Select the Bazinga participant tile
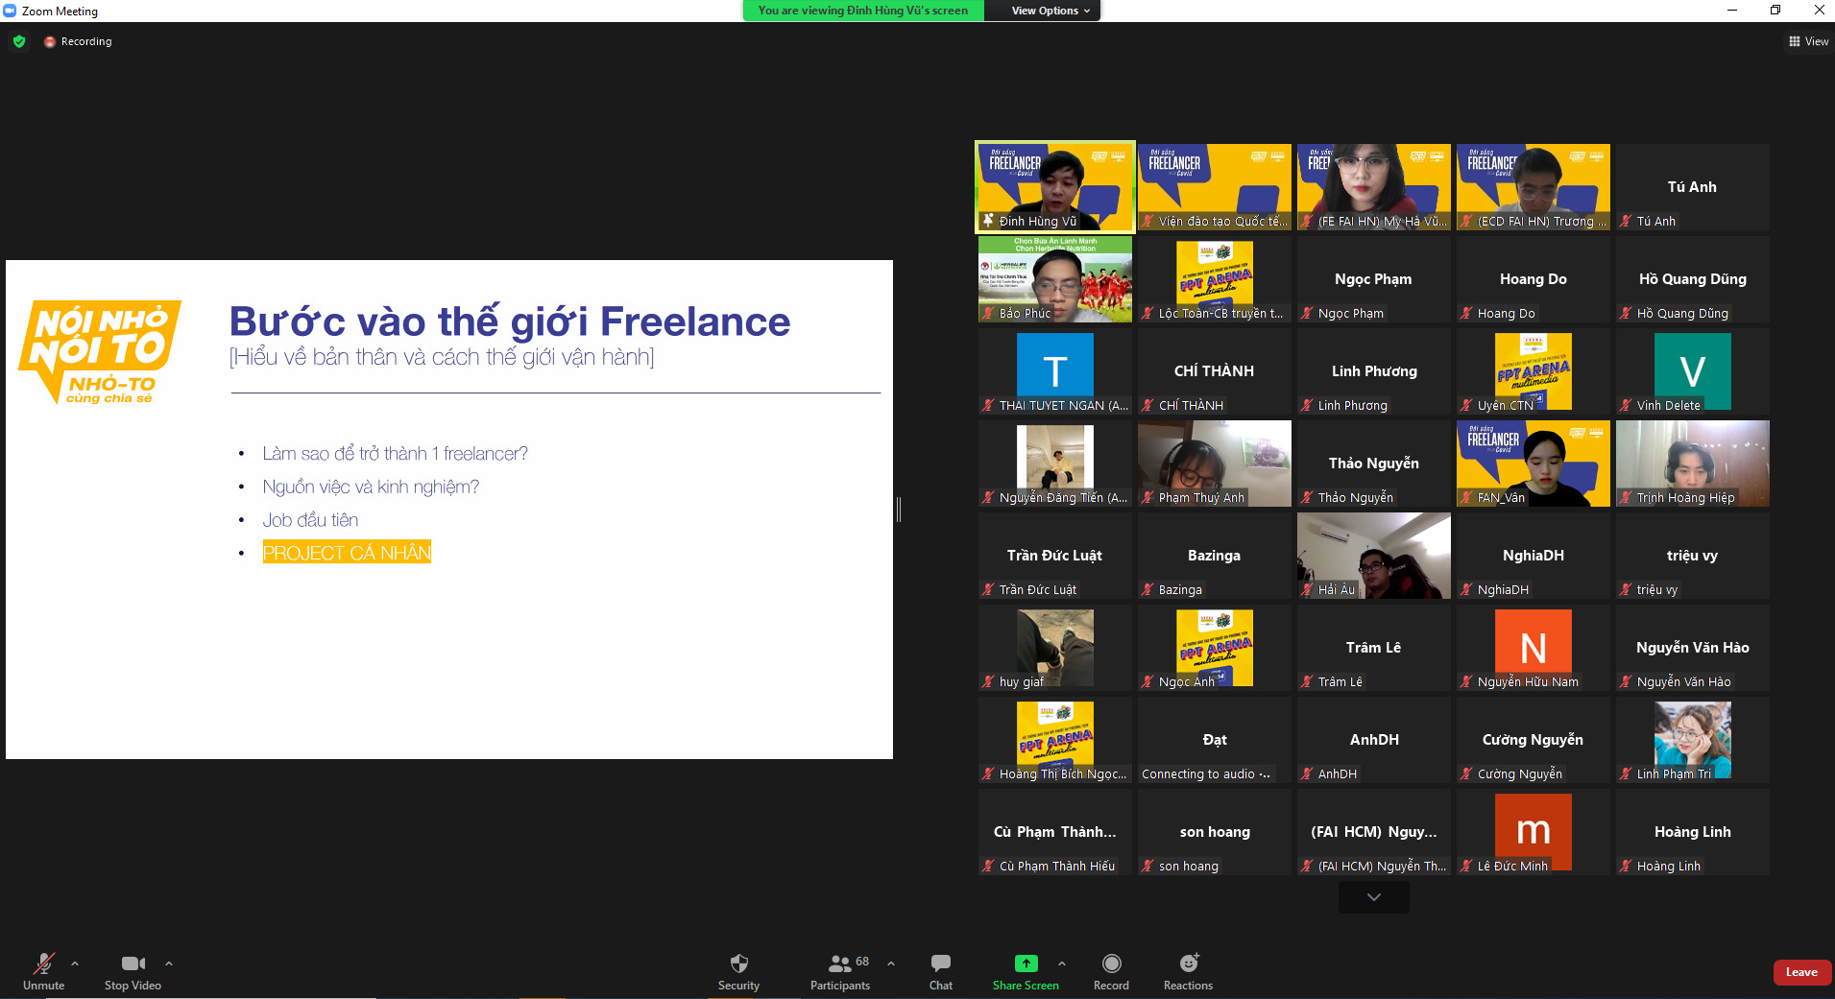 pos(1215,556)
